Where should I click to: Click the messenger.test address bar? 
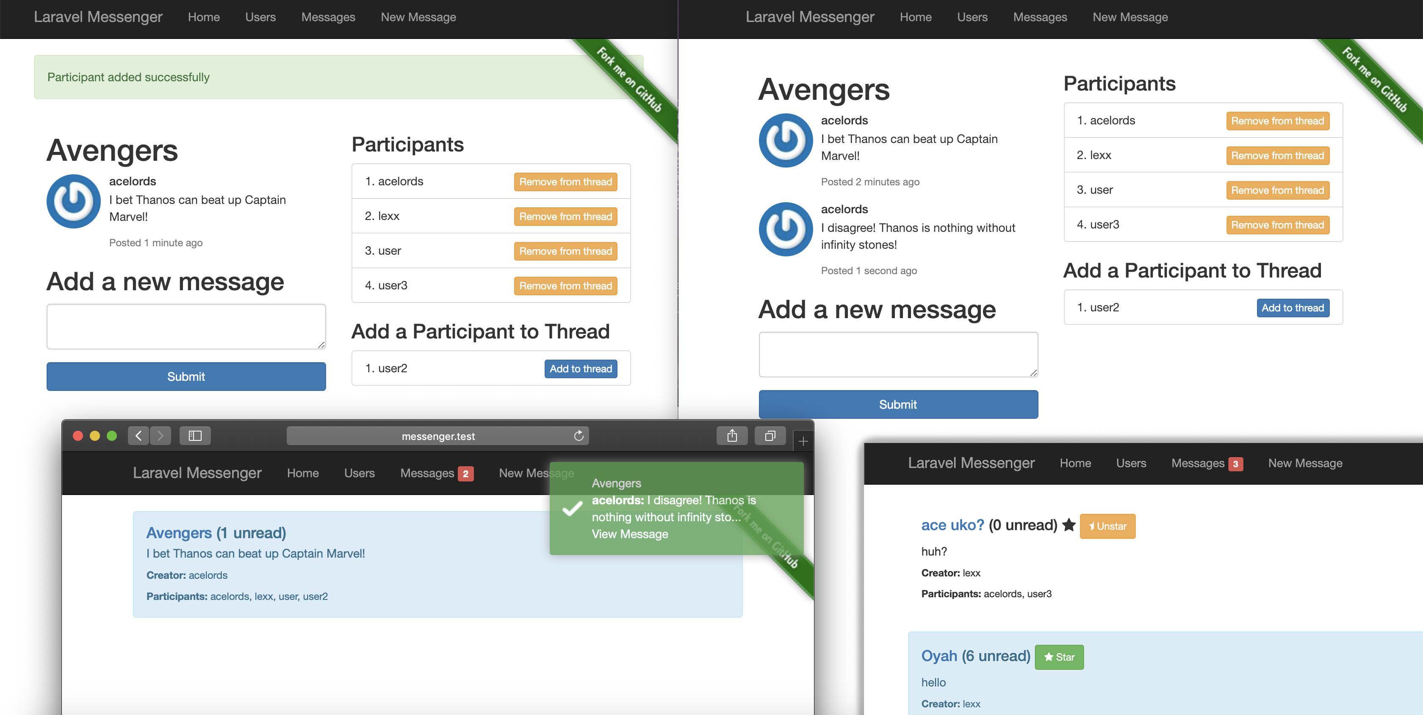[437, 436]
